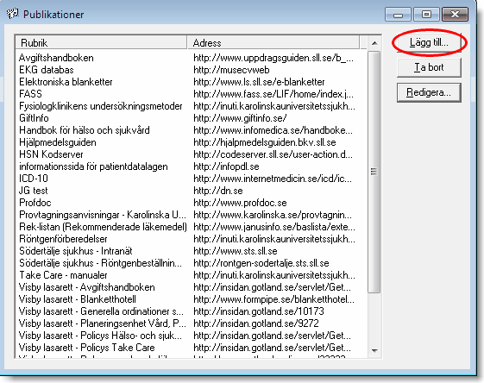484x383 pixels.
Task: Click the http://www.sts.sll.se address
Action: 236,251
